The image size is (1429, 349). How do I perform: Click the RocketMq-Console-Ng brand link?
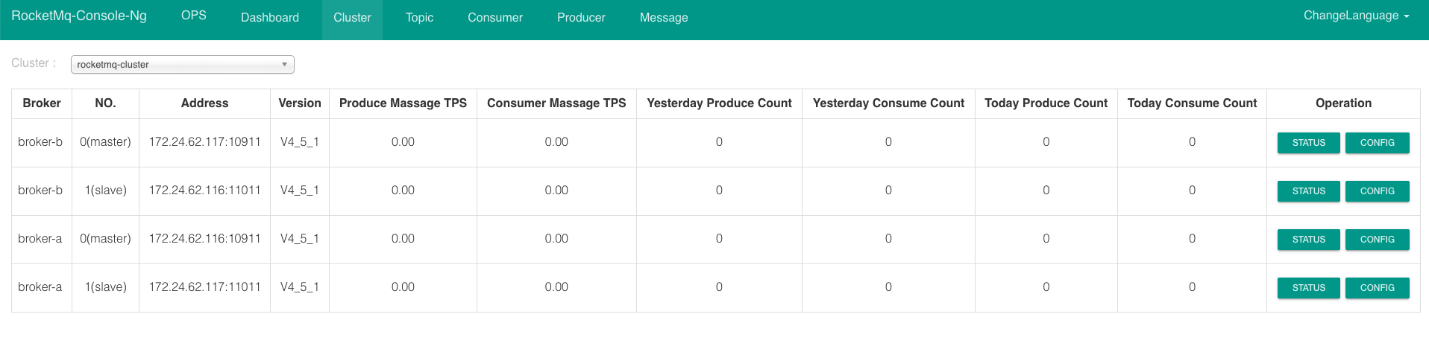pyautogui.click(x=79, y=16)
